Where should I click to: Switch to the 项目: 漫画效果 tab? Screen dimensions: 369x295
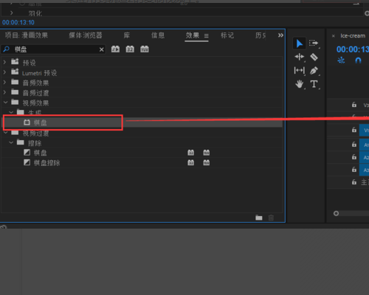27,35
